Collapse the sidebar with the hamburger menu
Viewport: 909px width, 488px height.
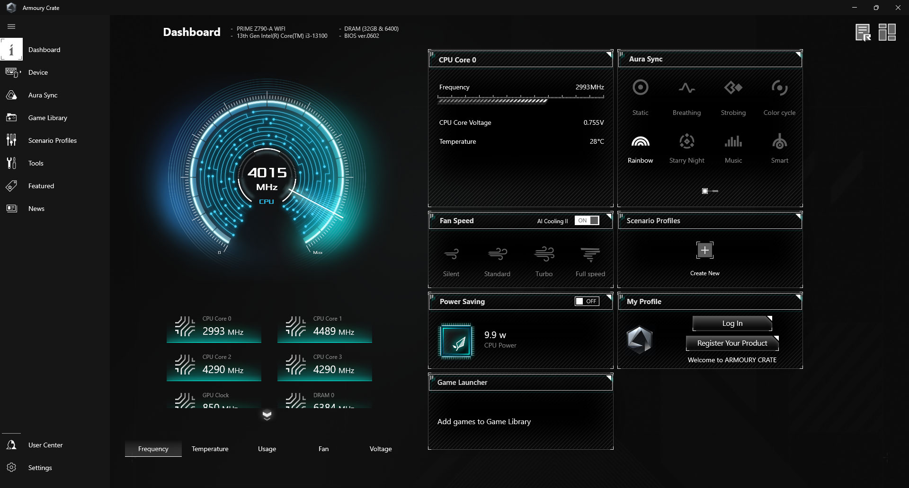pyautogui.click(x=11, y=26)
